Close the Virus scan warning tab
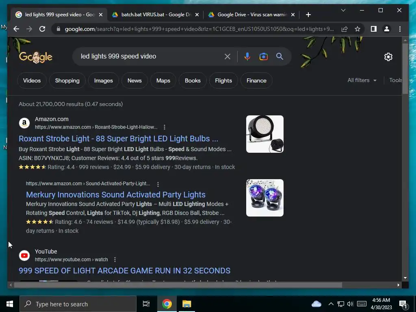The image size is (416, 312). tap(293, 15)
